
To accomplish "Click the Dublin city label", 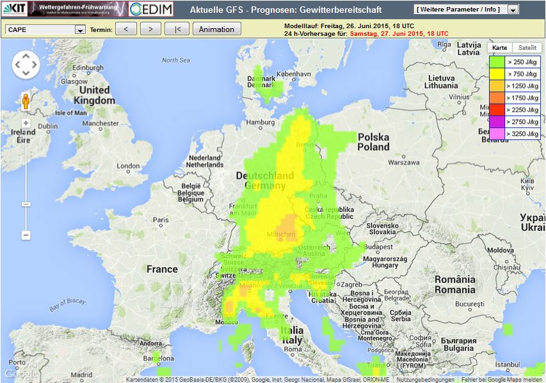I will pos(48,126).
